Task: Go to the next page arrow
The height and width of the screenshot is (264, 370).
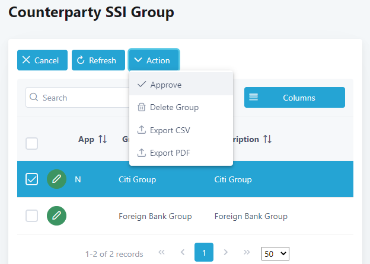Action: [225, 253]
